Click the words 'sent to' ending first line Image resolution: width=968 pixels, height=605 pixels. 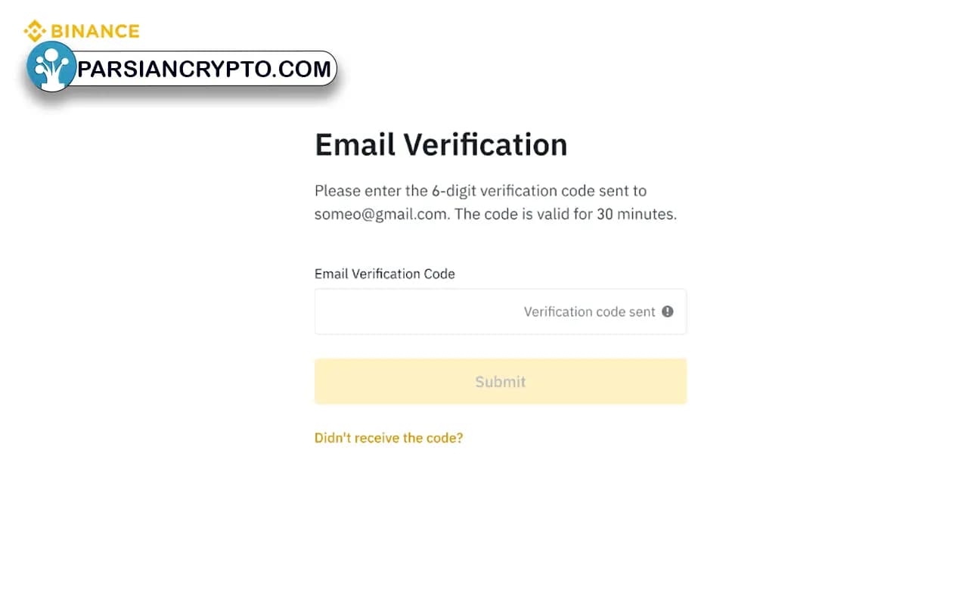coord(622,191)
